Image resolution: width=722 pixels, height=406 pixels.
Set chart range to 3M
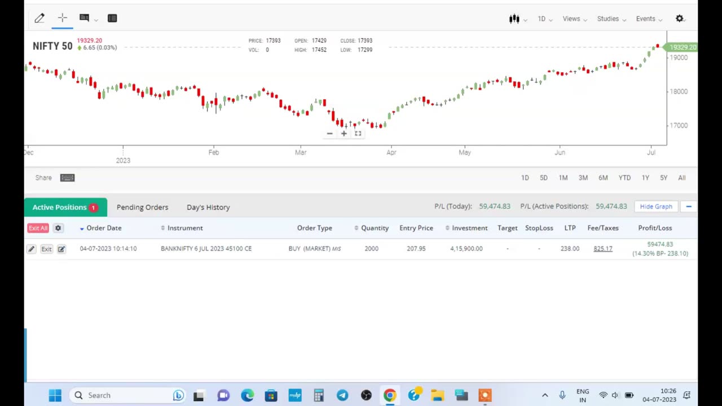(583, 178)
